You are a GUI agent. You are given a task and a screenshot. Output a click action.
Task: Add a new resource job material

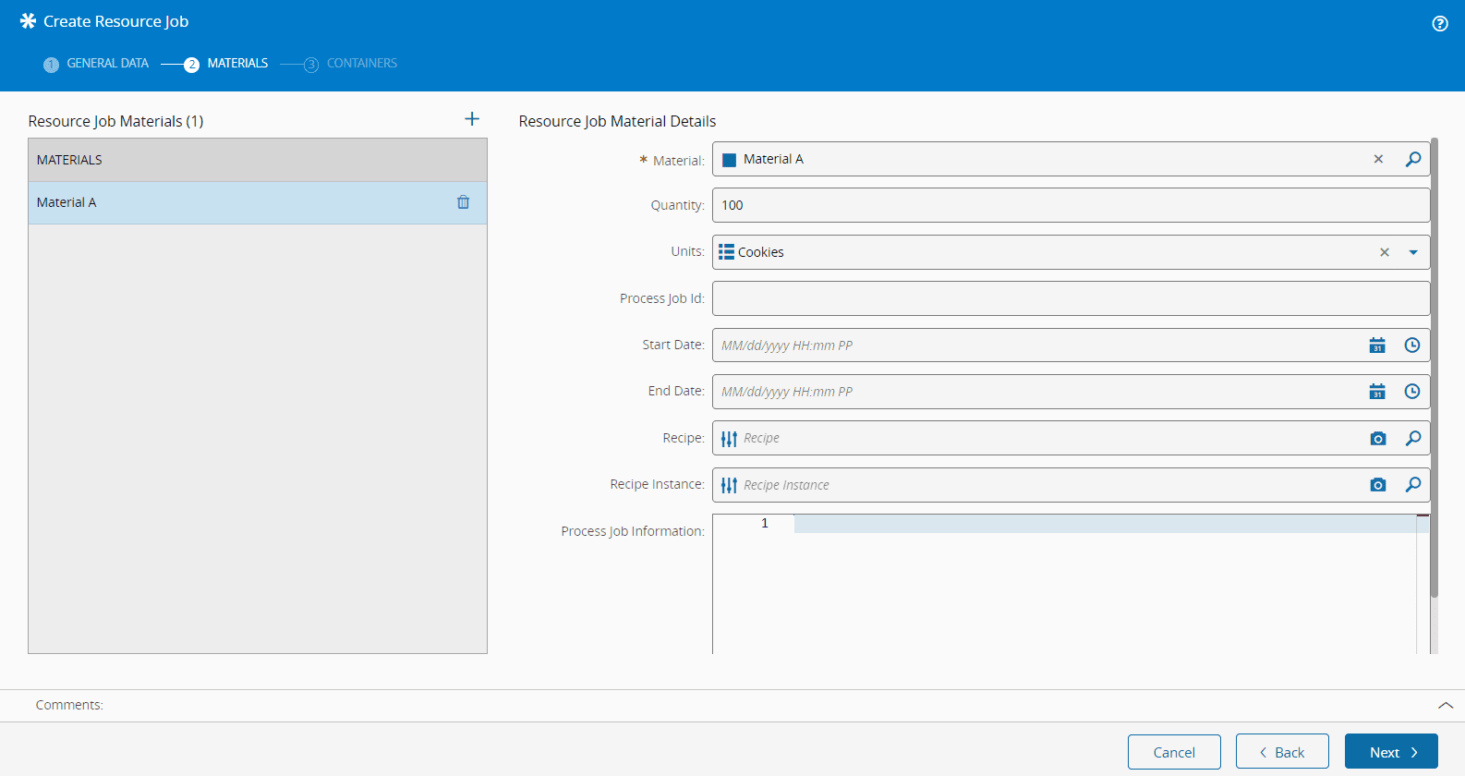click(472, 119)
